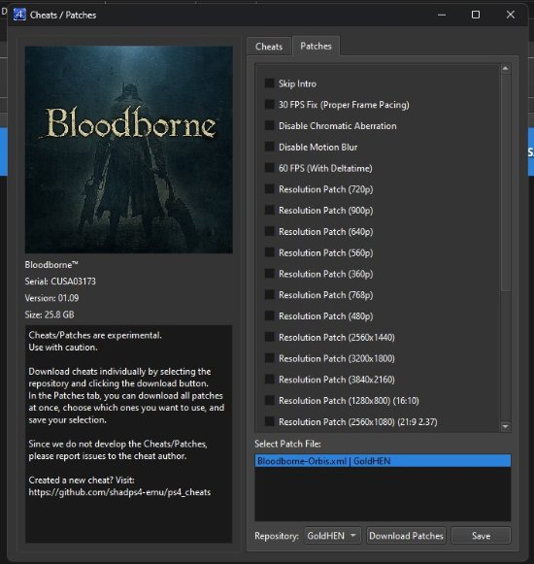Click the Download Patches button
Viewport: 534px width, 564px height.
tap(406, 536)
